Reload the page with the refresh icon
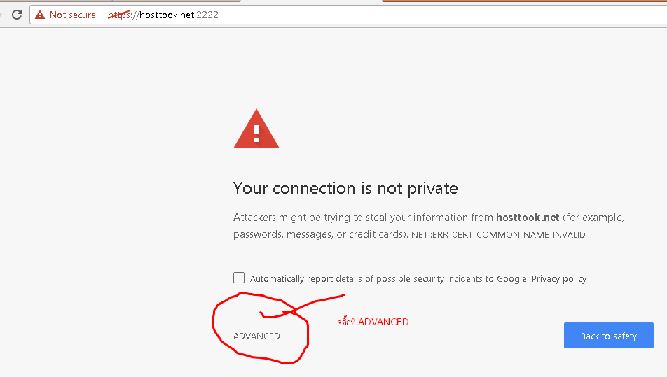The height and width of the screenshot is (377, 667). (17, 15)
